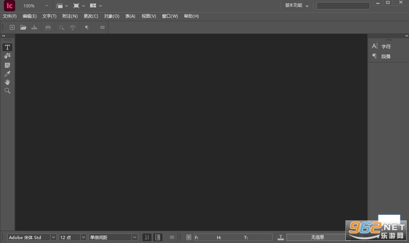Image resolution: width=409 pixels, height=243 pixels.
Task: Open the 基本功能 workspace switcher
Action: [x=297, y=5]
